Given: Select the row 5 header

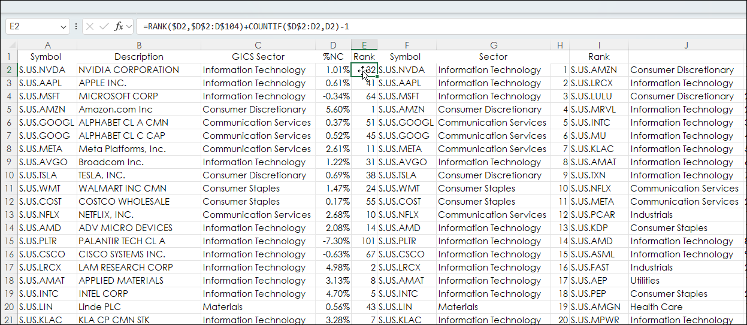Looking at the screenshot, I should click(x=8, y=110).
